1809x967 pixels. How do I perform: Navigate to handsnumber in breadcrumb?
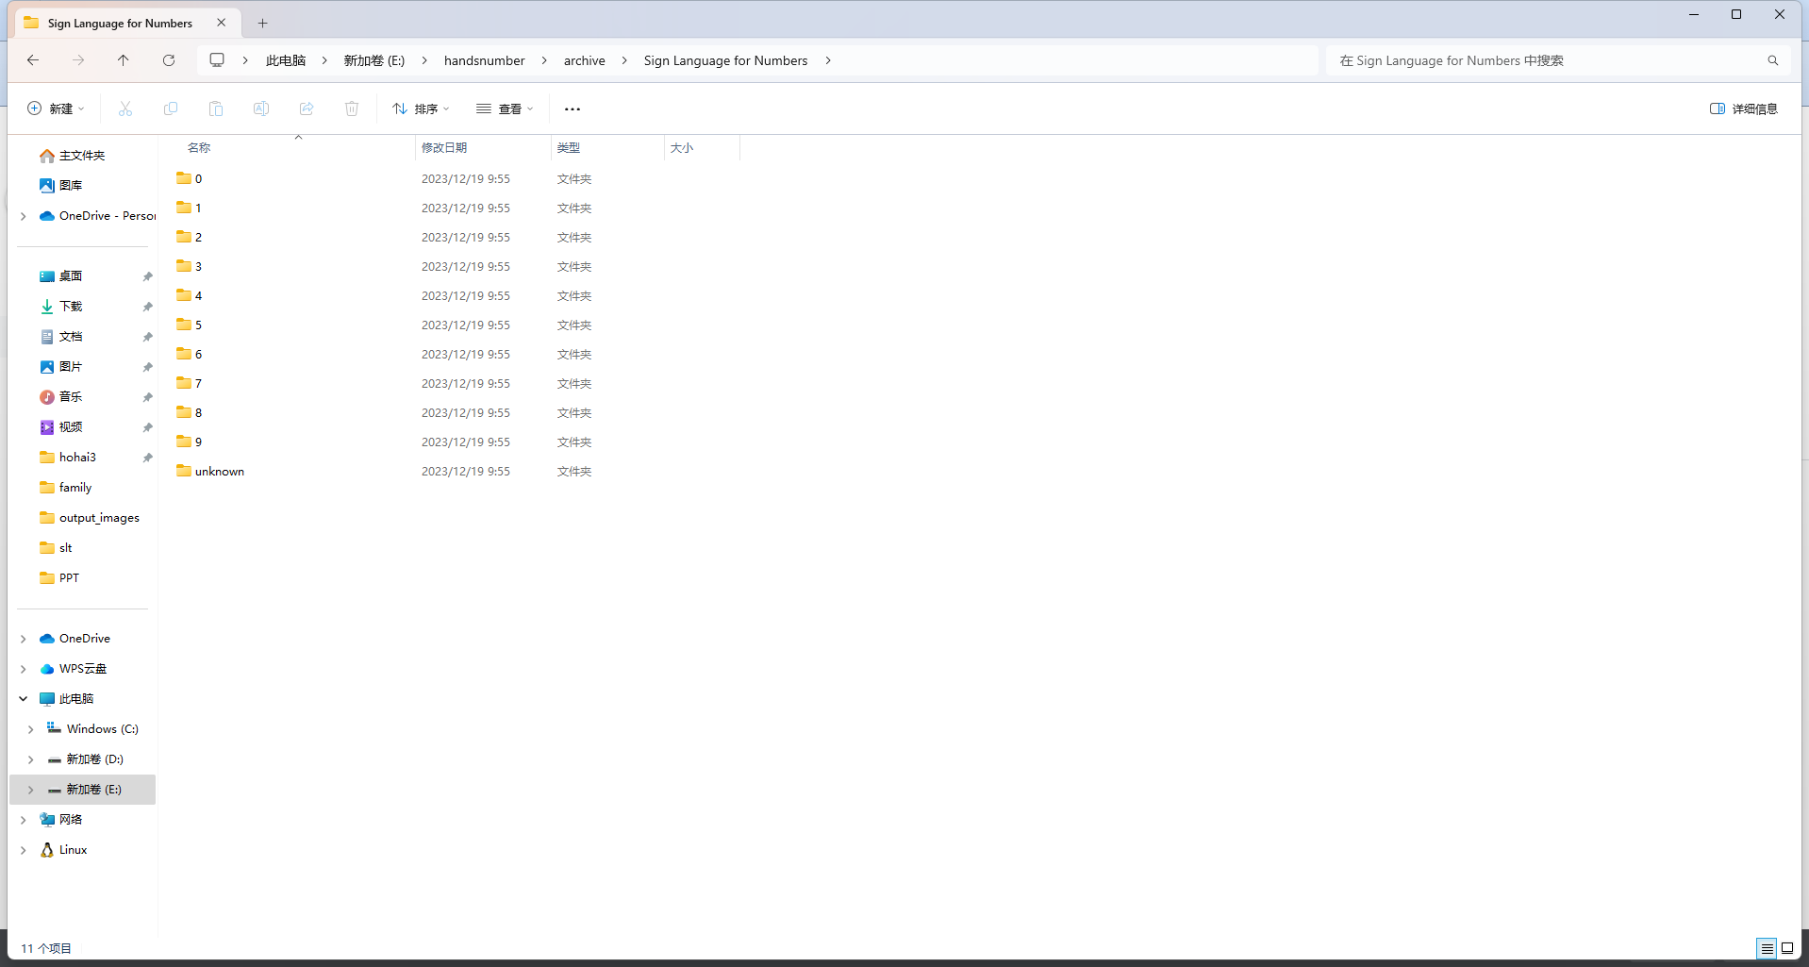[x=485, y=60]
